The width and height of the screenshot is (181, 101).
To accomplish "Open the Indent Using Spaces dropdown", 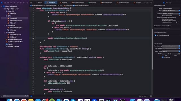I will [x=171, y=51].
